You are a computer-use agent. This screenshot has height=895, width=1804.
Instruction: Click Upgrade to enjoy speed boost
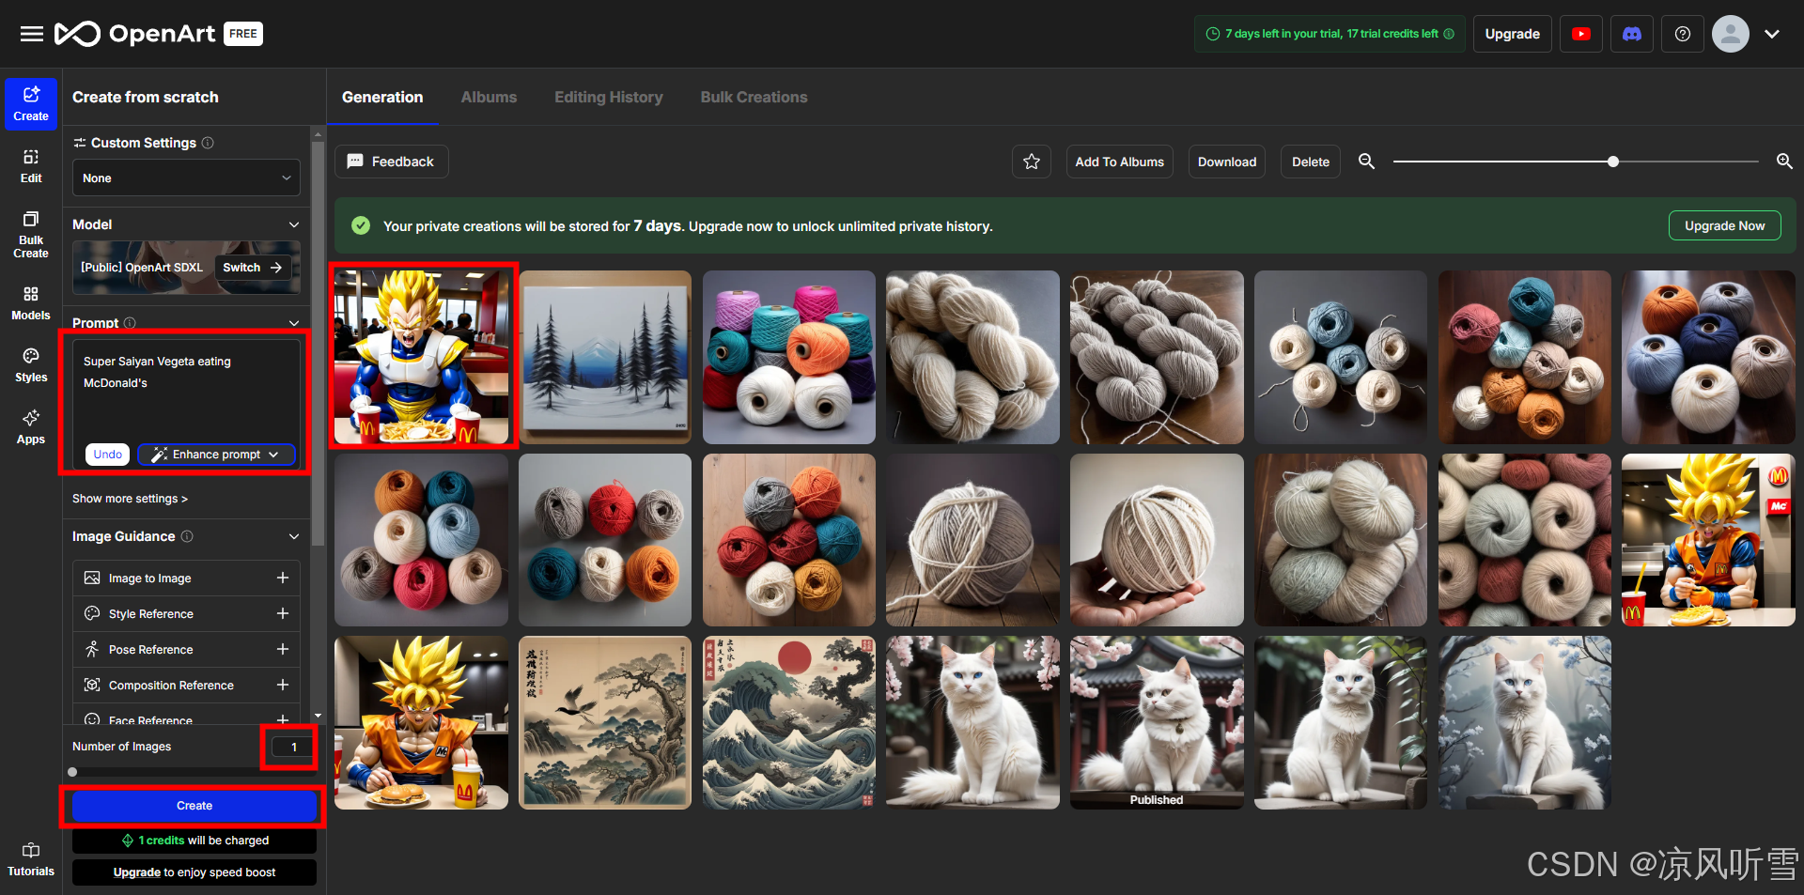click(194, 872)
